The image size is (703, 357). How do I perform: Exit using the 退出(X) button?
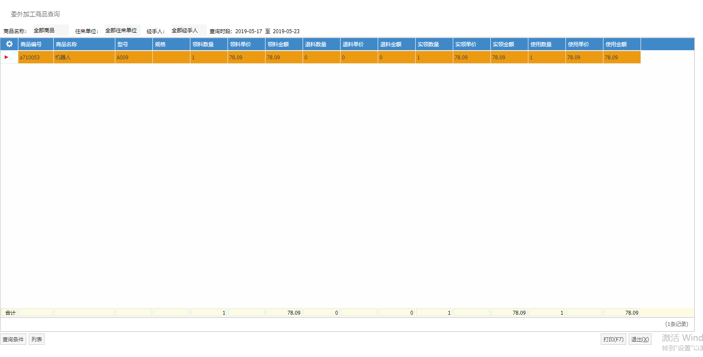pos(640,339)
